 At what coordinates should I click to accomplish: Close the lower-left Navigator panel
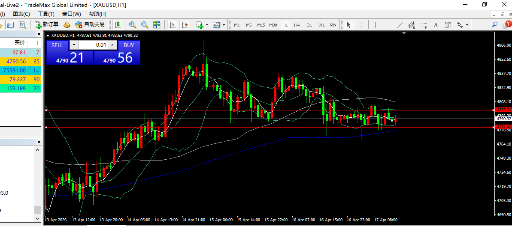(x=39, y=142)
